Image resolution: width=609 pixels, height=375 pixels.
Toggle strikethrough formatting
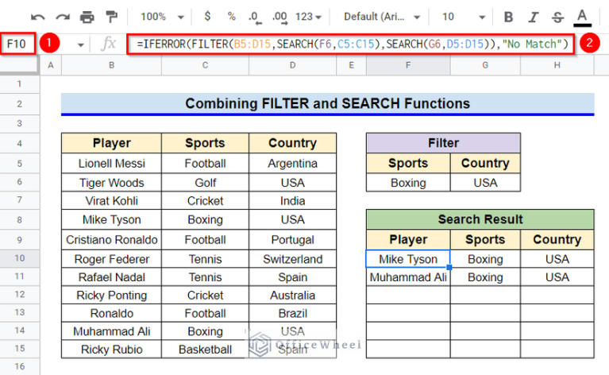(x=558, y=16)
